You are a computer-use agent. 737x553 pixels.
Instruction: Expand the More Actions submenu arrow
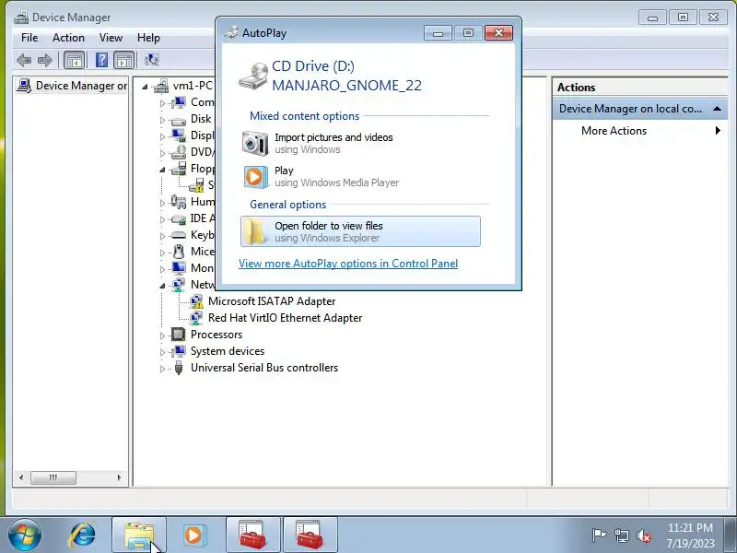tap(718, 131)
